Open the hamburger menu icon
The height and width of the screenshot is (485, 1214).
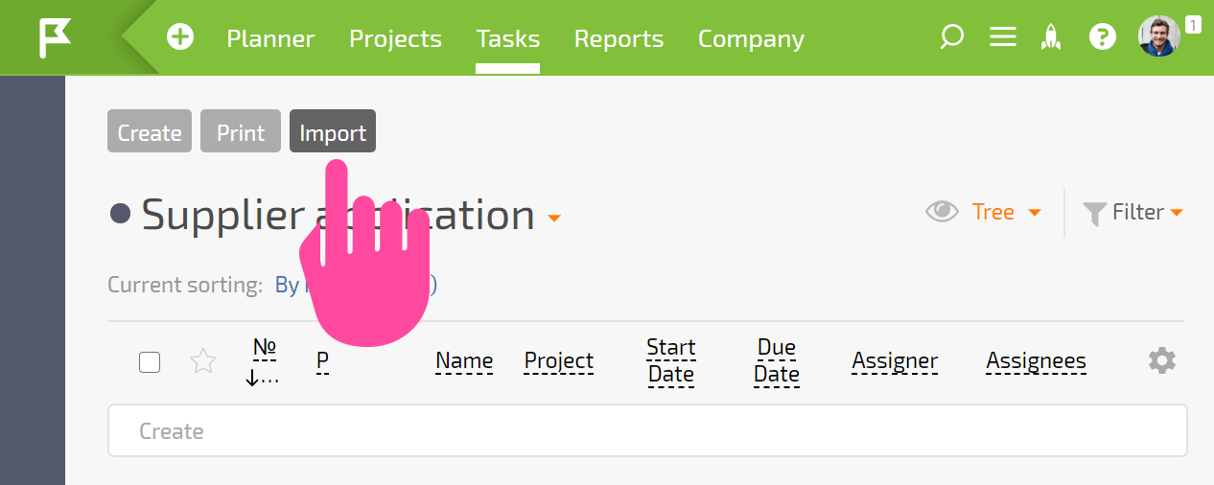coord(1003,37)
